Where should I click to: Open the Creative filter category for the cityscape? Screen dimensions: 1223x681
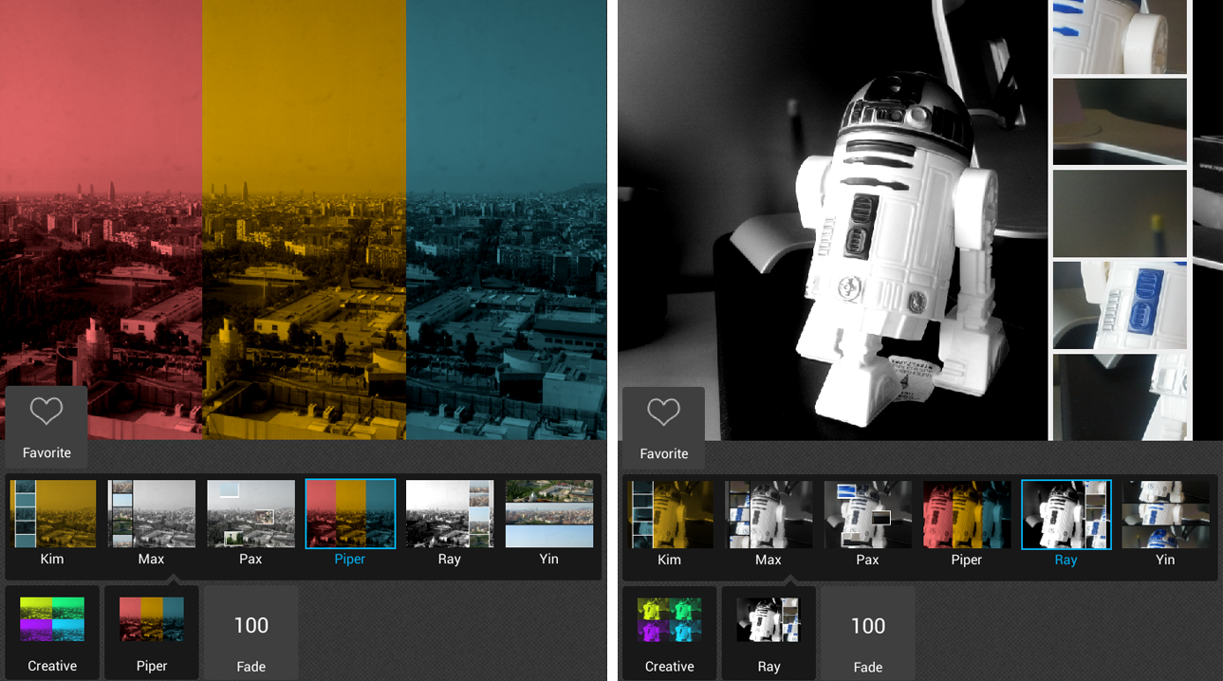coord(51,633)
